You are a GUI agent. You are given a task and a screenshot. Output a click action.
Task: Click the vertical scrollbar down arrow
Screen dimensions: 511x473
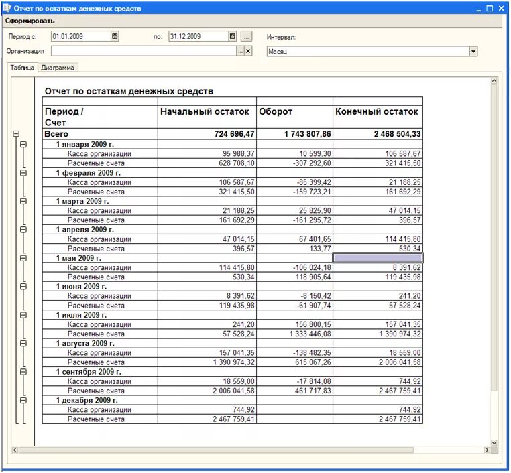(494, 442)
